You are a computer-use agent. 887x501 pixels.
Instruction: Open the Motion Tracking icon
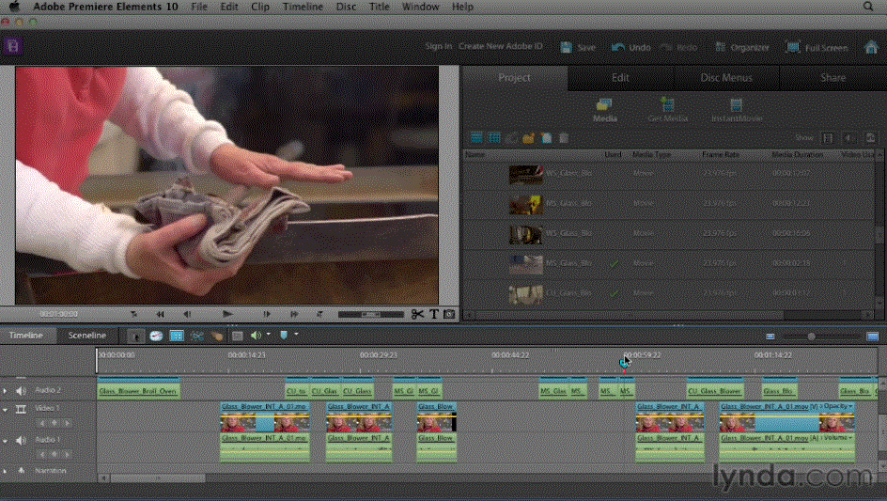tap(217, 336)
